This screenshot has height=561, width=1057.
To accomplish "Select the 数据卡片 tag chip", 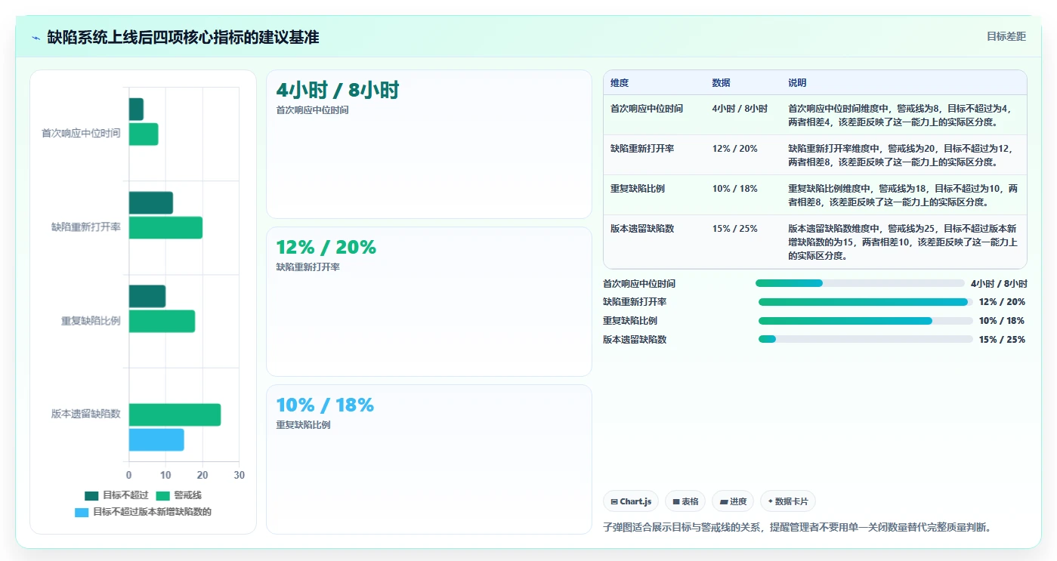I will tap(788, 501).
